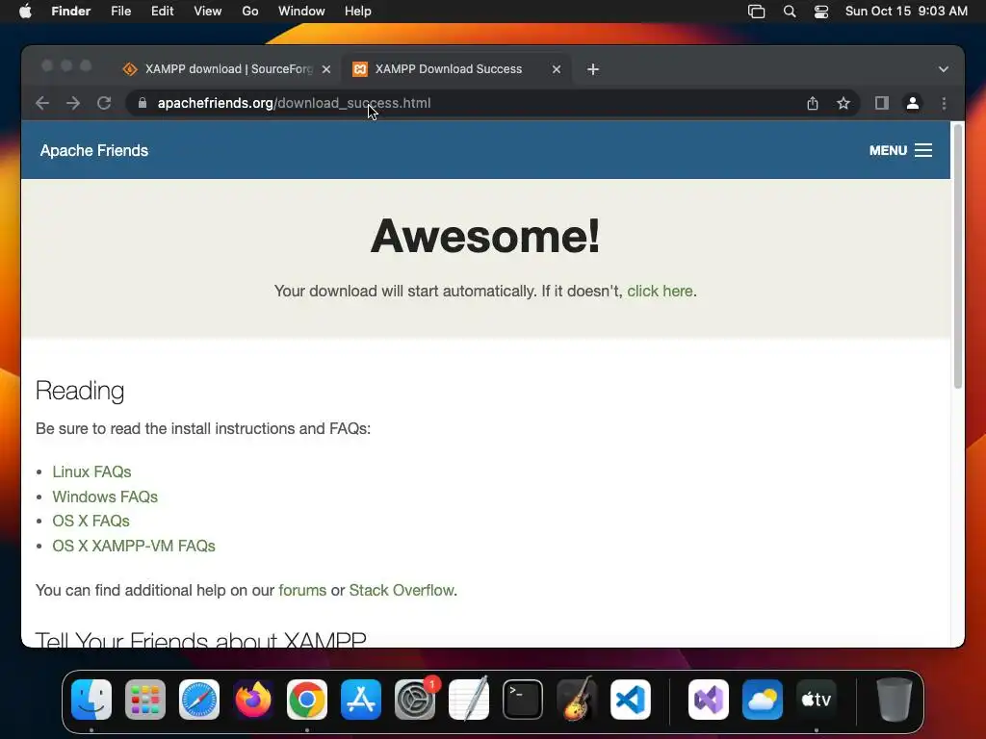Open the Finder menu in menu bar

pos(71,12)
